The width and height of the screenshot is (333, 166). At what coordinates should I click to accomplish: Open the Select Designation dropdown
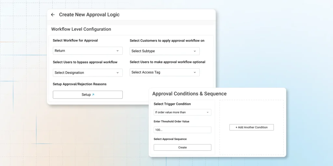point(88,73)
